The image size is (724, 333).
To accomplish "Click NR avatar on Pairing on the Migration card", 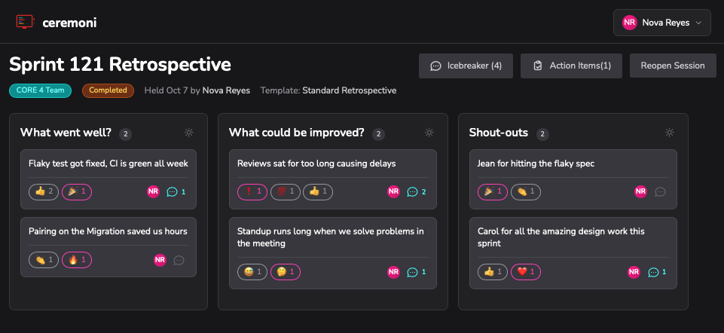I will click(x=160, y=260).
